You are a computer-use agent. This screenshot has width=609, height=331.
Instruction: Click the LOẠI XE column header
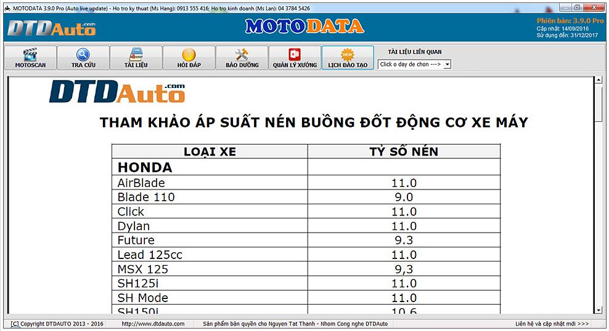click(x=210, y=151)
